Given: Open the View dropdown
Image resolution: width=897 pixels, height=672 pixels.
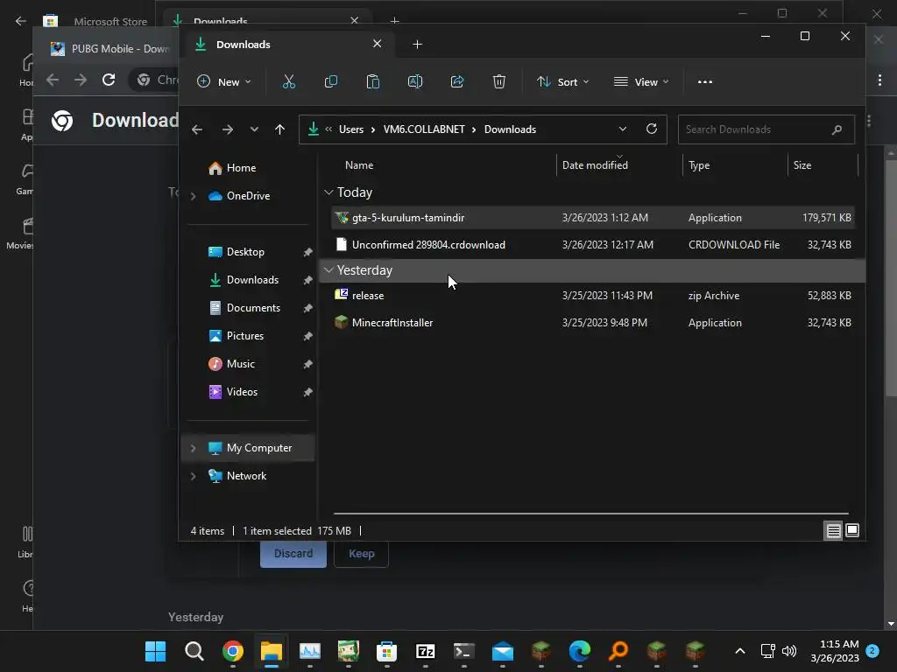Looking at the screenshot, I should point(640,81).
